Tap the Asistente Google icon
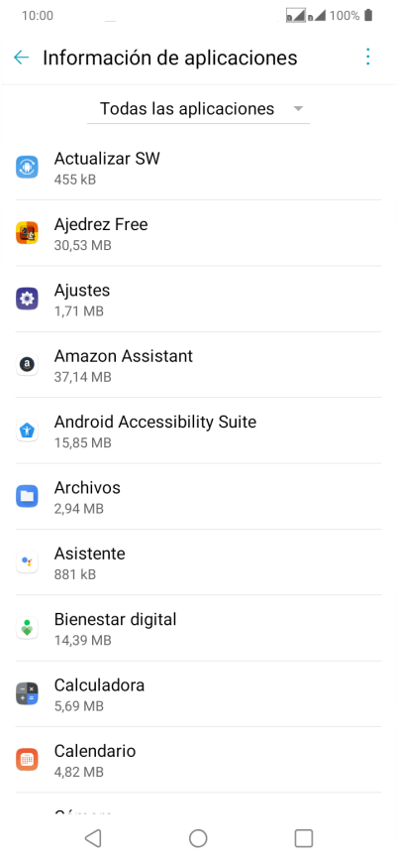397x863 pixels. pos(27,561)
